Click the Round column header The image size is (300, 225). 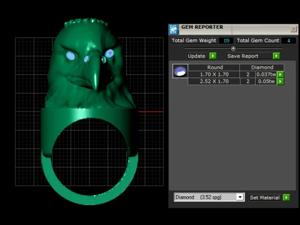point(215,67)
